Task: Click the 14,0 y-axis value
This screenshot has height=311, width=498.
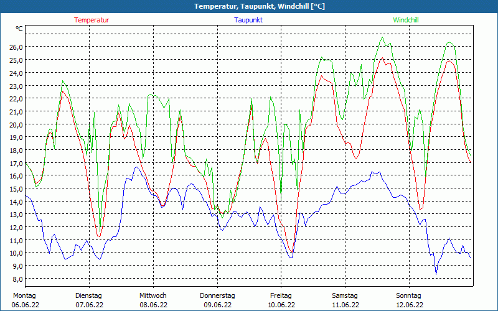Action: coord(16,202)
